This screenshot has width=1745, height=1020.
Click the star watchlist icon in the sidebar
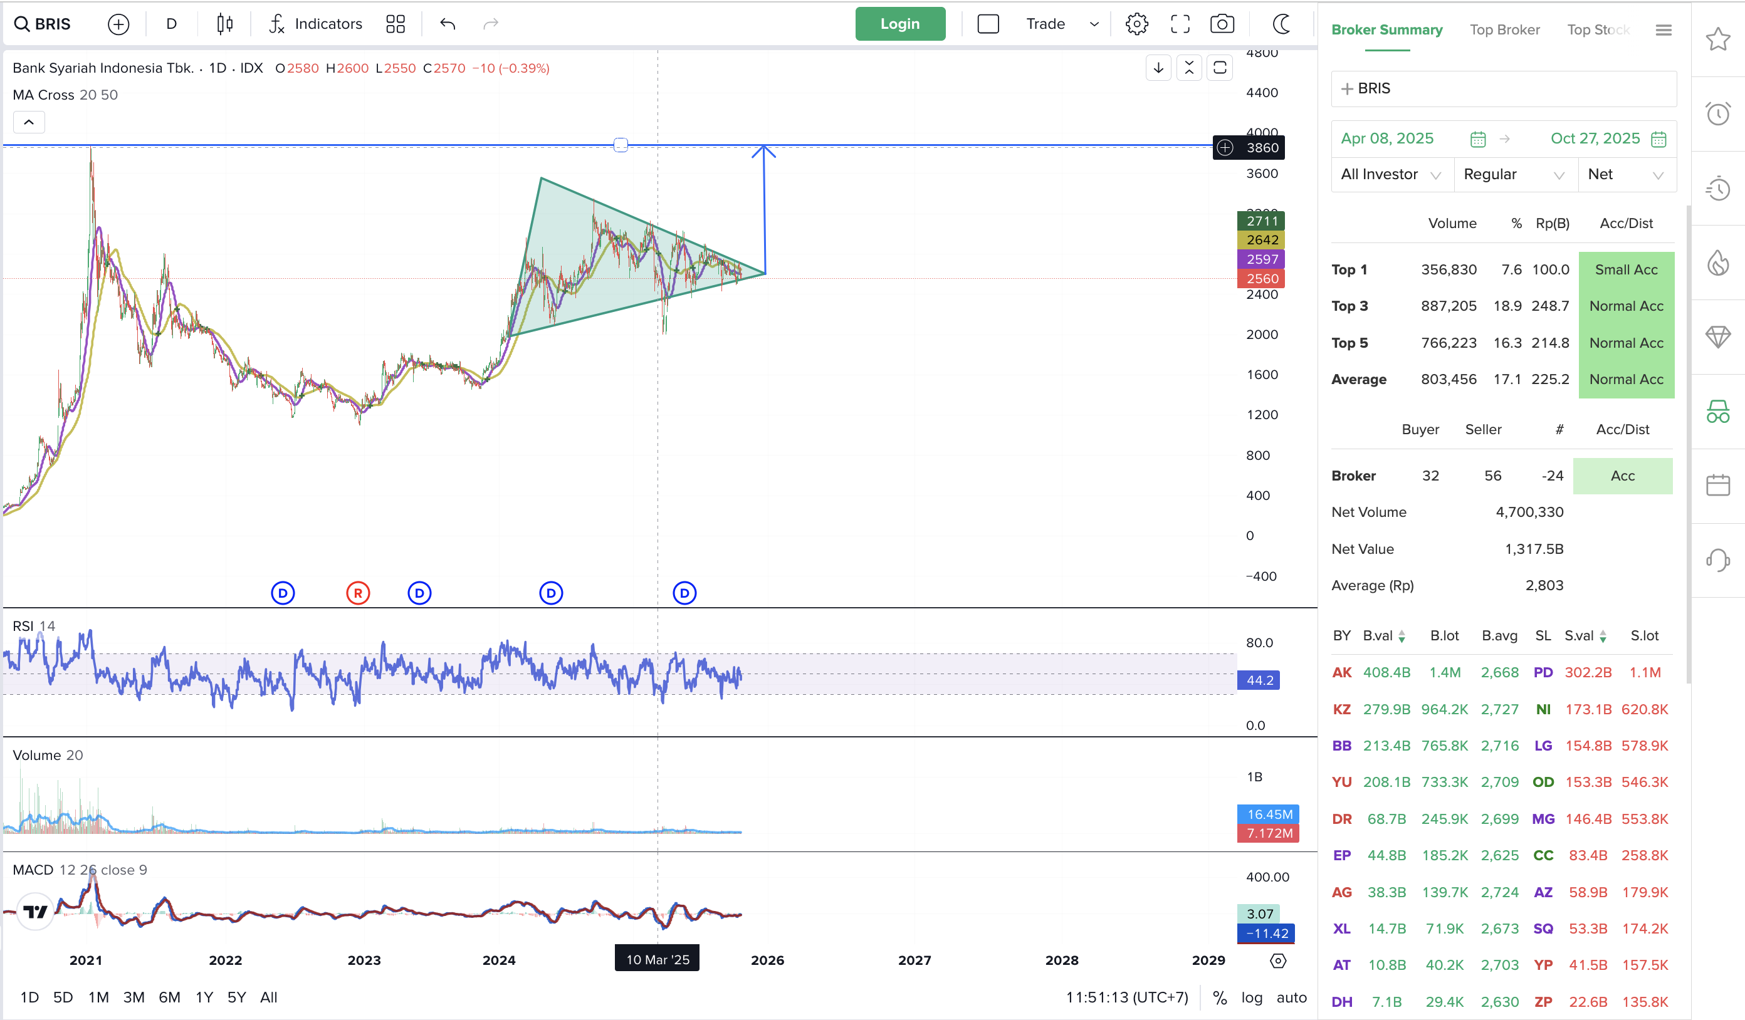pyautogui.click(x=1717, y=39)
